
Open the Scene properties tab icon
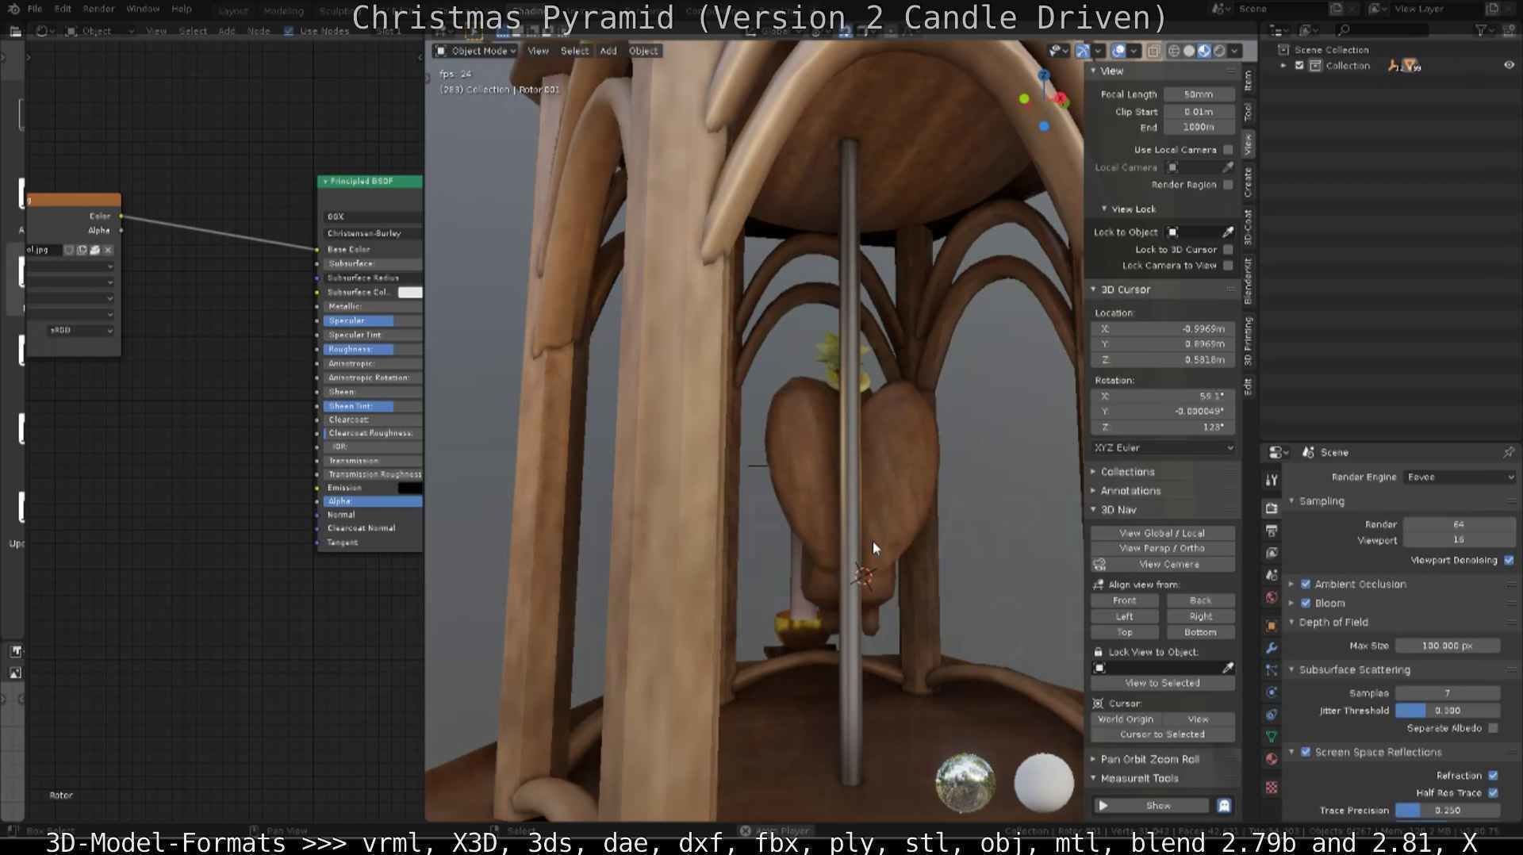coord(1272,575)
